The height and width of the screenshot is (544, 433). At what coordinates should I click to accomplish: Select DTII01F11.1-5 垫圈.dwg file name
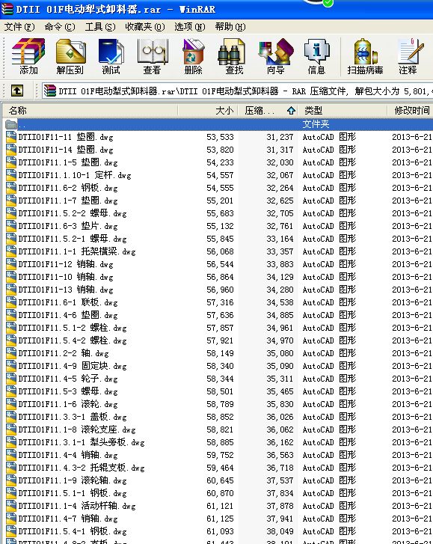point(68,162)
